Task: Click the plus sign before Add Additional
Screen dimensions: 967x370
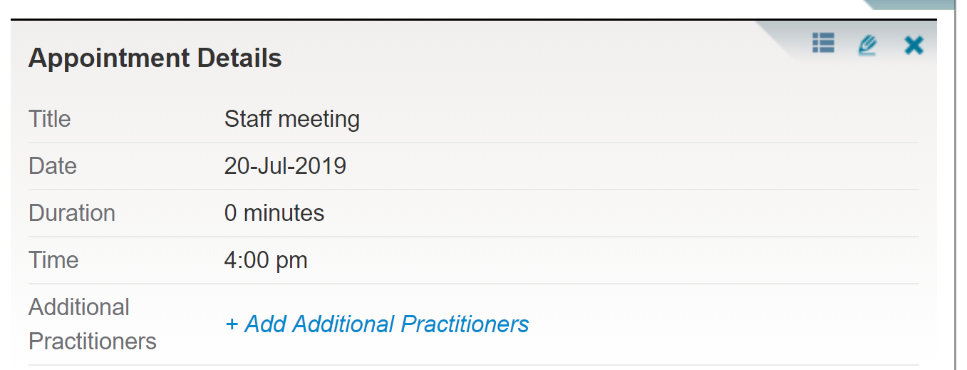Action: 232,324
